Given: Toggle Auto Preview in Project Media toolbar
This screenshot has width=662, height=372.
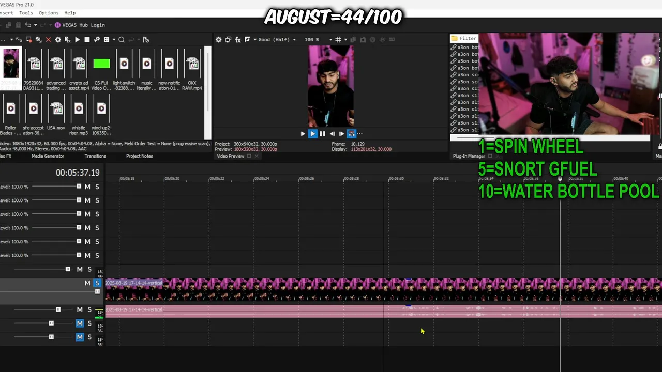Looking at the screenshot, I should coord(97,39).
